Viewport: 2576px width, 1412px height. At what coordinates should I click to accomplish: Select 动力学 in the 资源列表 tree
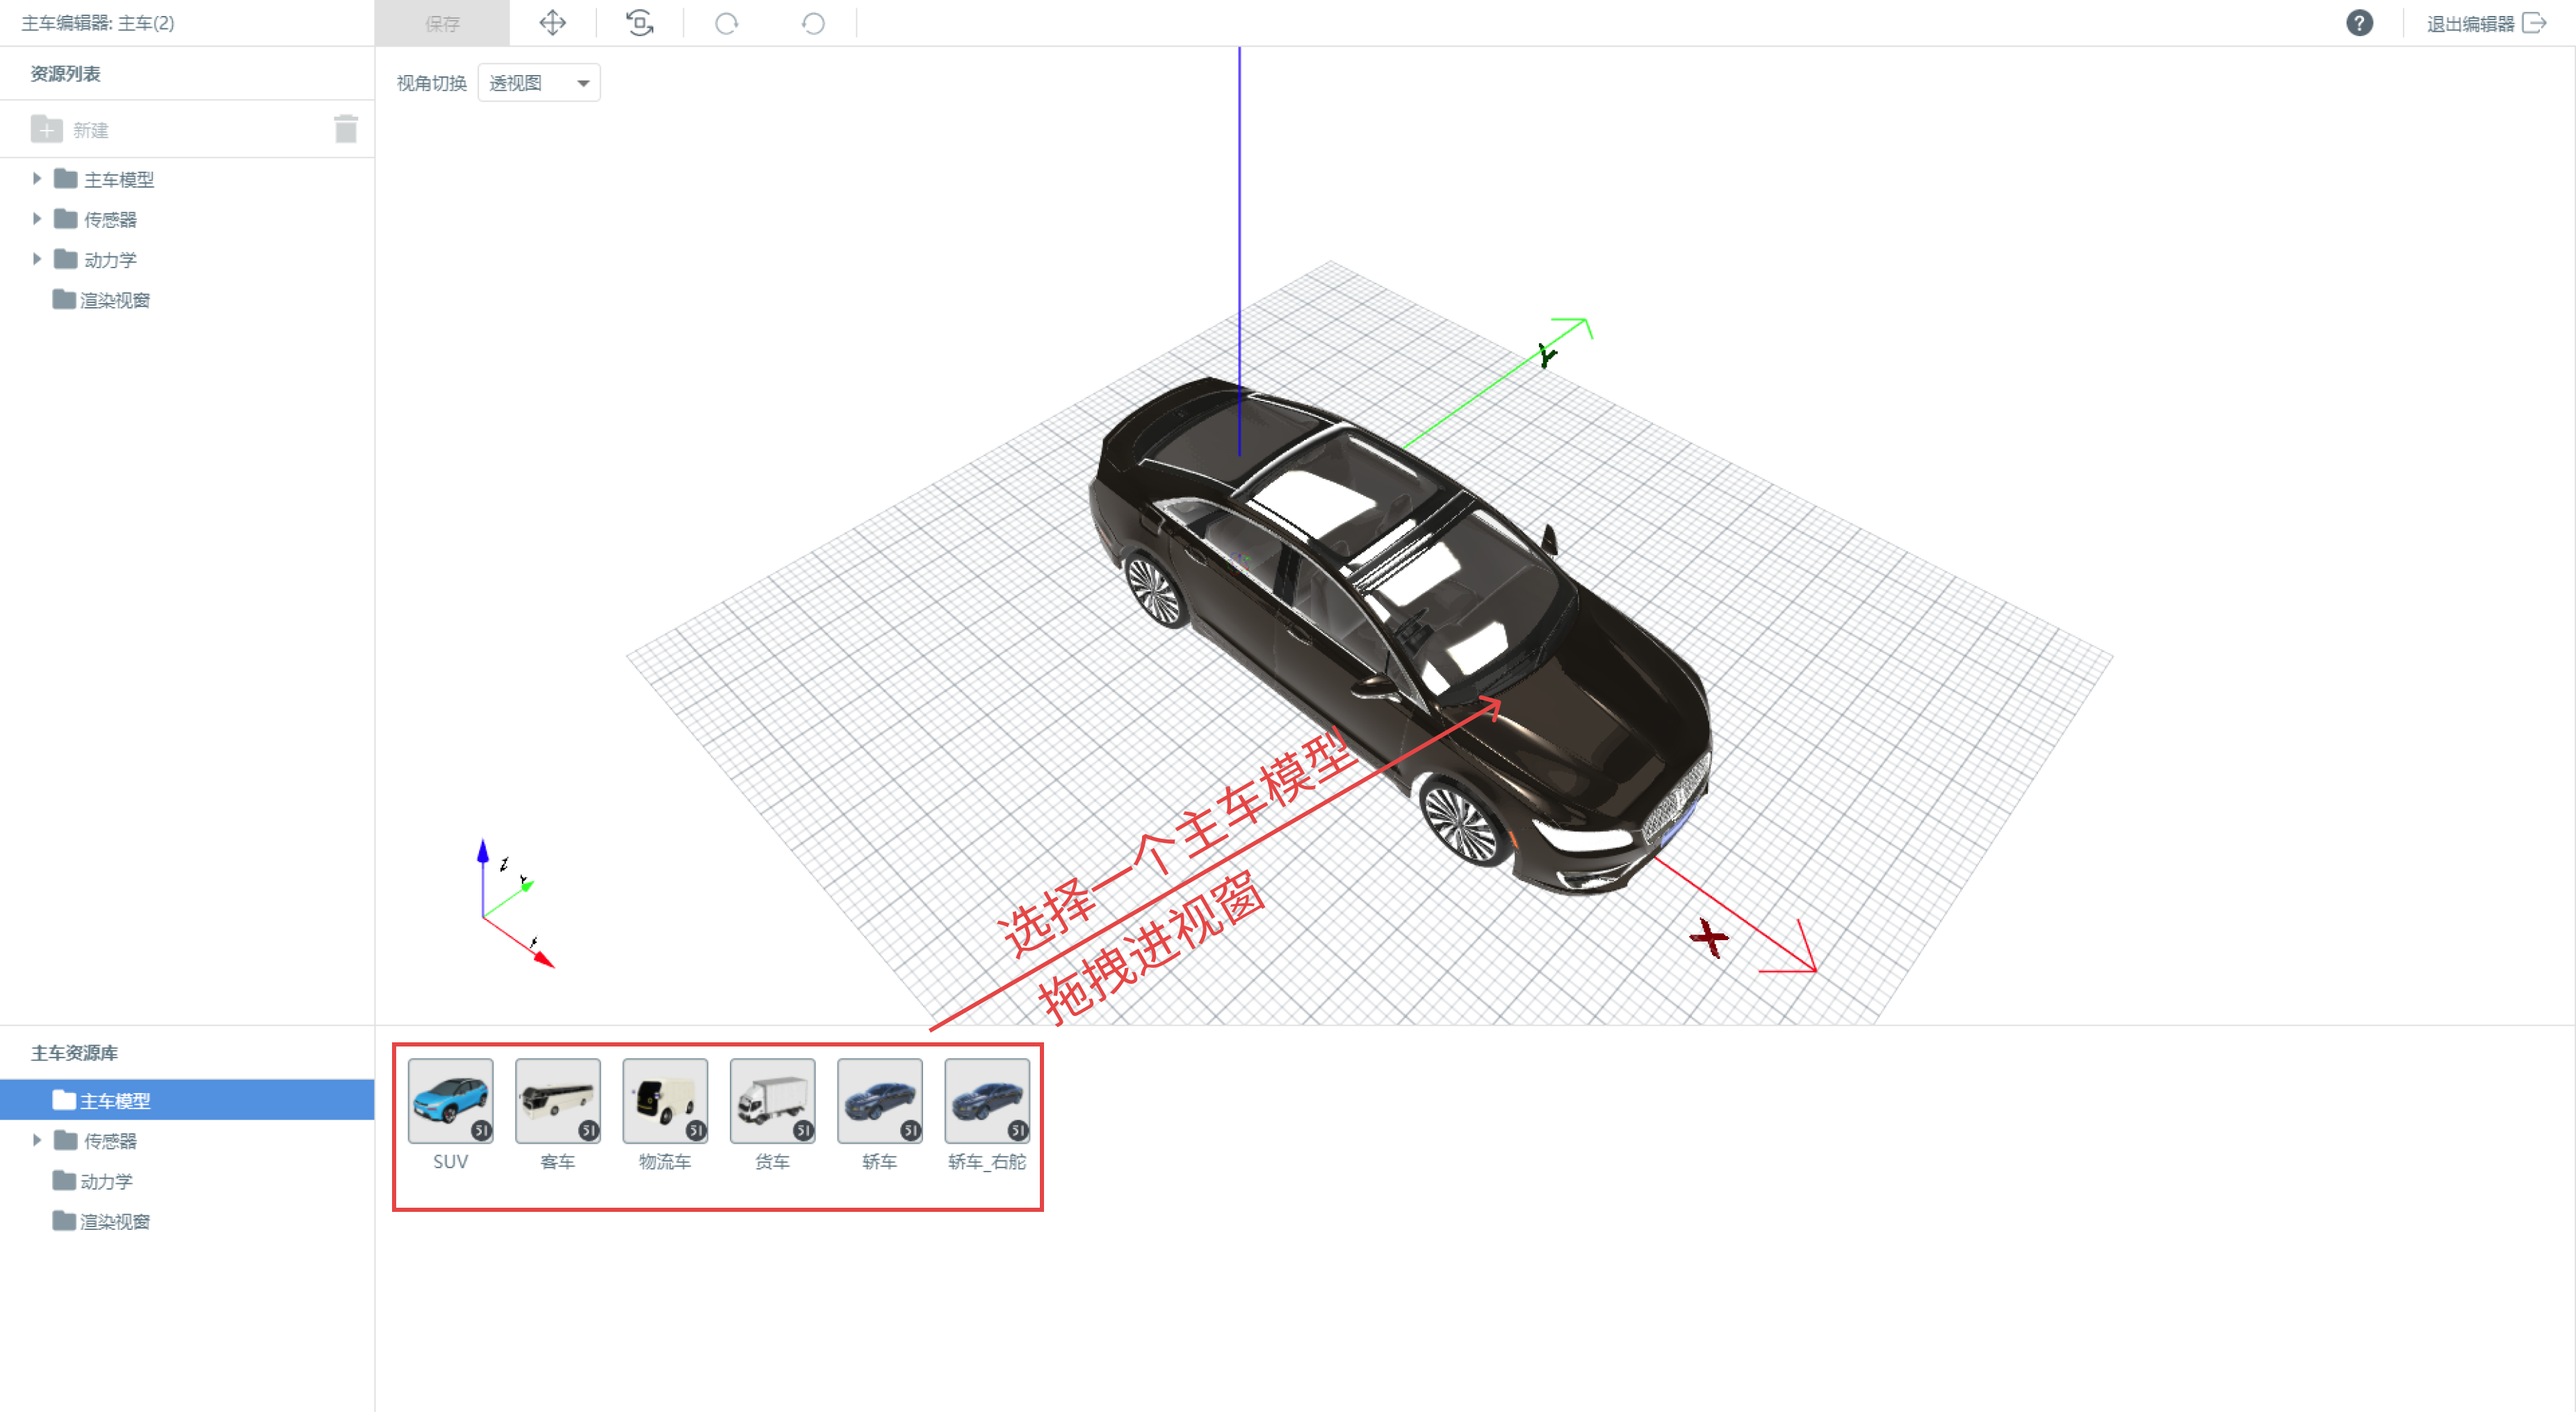pyautogui.click(x=110, y=260)
